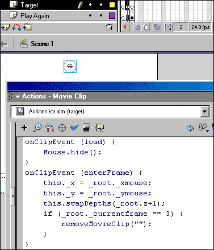Click the Actions for aim (target) field
Image resolution: width=214 pixels, height=250 pixels.
coord(110,112)
